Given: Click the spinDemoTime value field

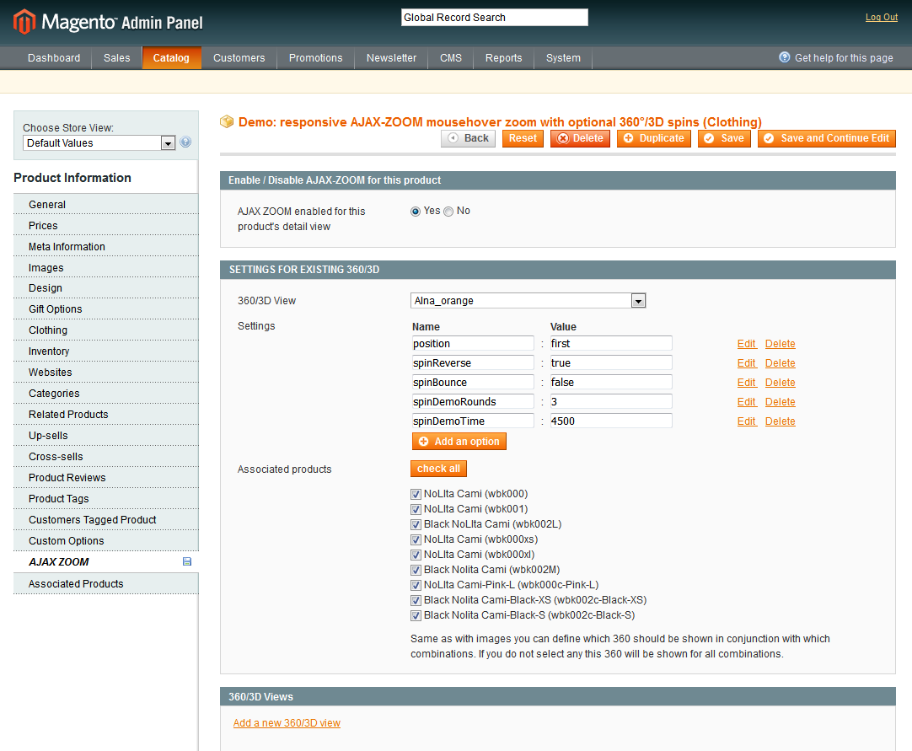Looking at the screenshot, I should click(611, 421).
